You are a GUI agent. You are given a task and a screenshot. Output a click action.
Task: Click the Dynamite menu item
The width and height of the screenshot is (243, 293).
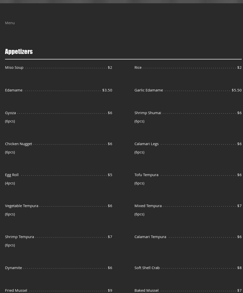(13, 268)
